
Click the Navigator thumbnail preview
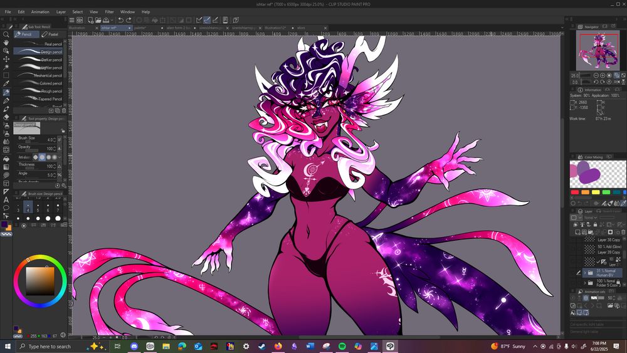point(598,50)
